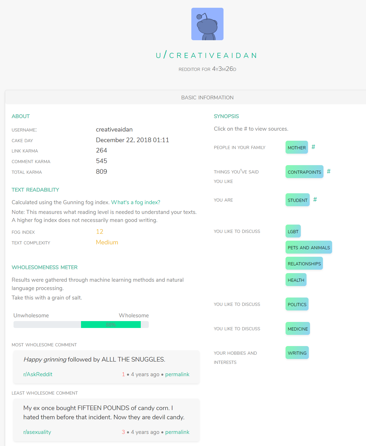Click the "Happy grinning followed by ALLL THE SNUGGLES" comment
The image size is (366, 446).
point(94,360)
